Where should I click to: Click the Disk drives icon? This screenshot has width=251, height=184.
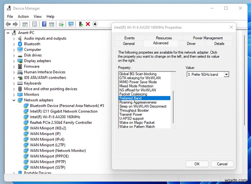[20, 55]
